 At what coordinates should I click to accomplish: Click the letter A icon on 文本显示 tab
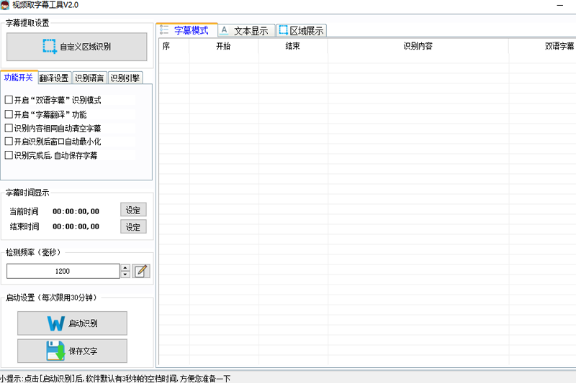tap(224, 30)
